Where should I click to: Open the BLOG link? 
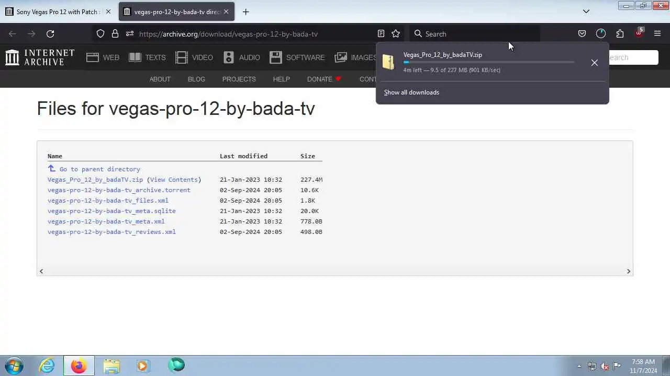(x=196, y=79)
